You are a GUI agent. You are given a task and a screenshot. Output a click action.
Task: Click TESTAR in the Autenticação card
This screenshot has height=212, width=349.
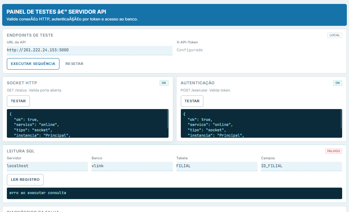(192, 101)
